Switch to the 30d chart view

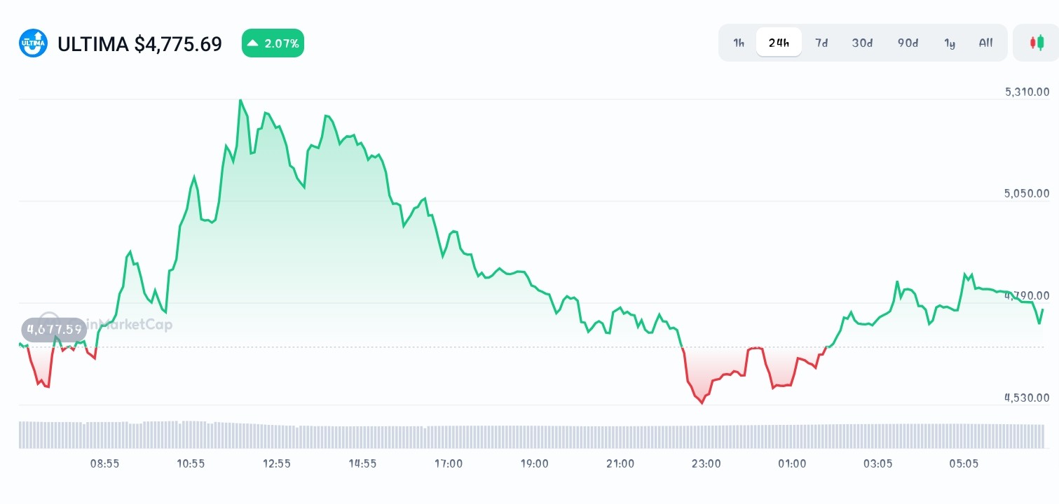[862, 43]
